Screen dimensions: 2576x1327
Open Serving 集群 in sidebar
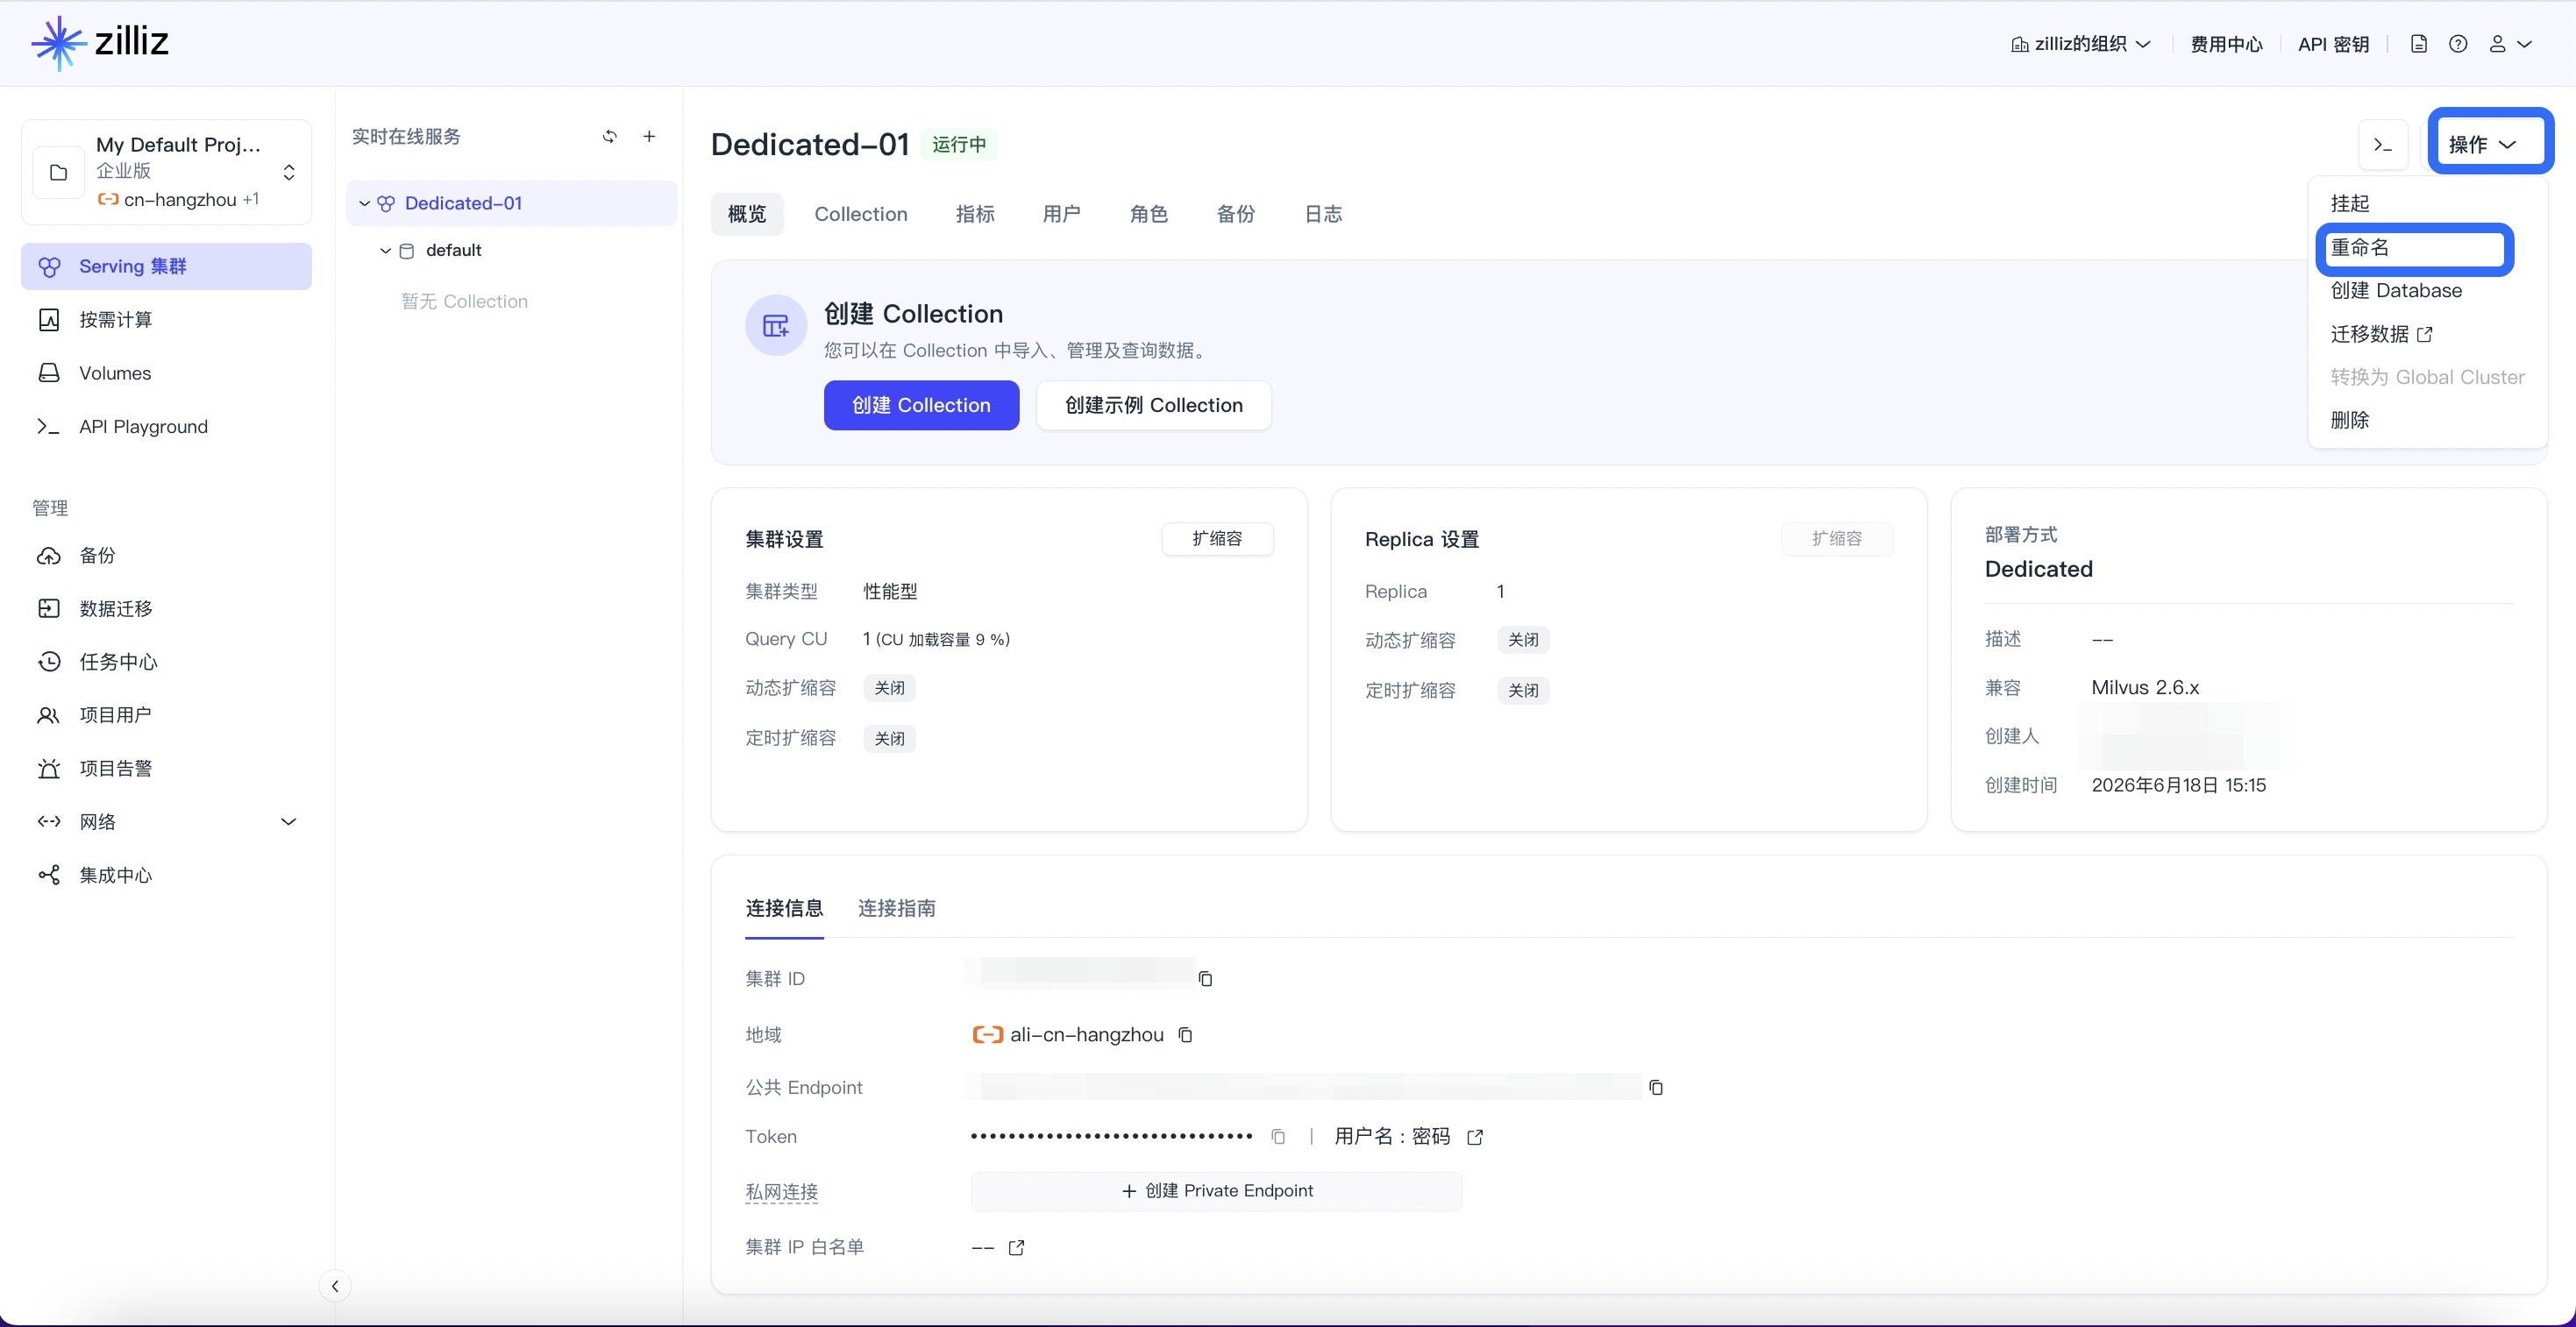coord(166,266)
